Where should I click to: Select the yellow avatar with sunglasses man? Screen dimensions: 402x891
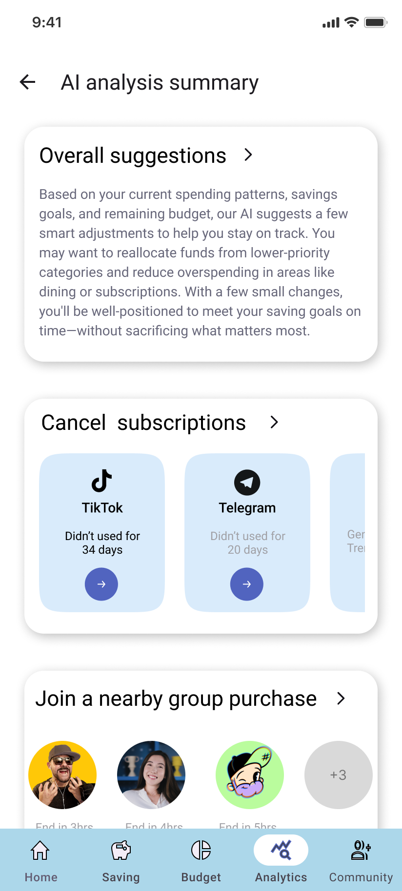click(x=62, y=775)
